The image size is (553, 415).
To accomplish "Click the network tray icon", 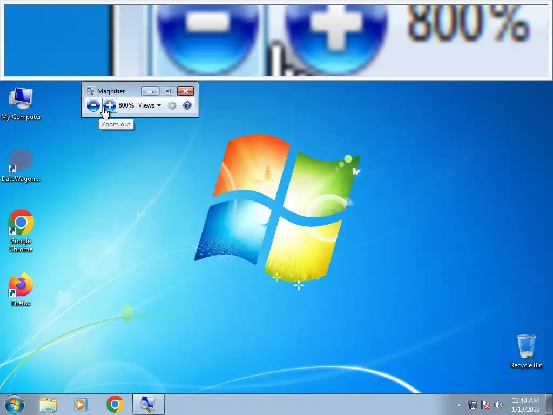I will (x=472, y=405).
